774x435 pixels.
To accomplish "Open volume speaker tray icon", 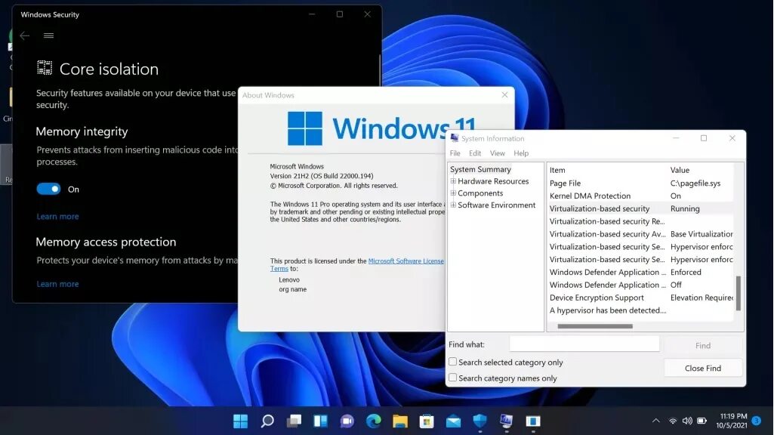I will (x=687, y=421).
